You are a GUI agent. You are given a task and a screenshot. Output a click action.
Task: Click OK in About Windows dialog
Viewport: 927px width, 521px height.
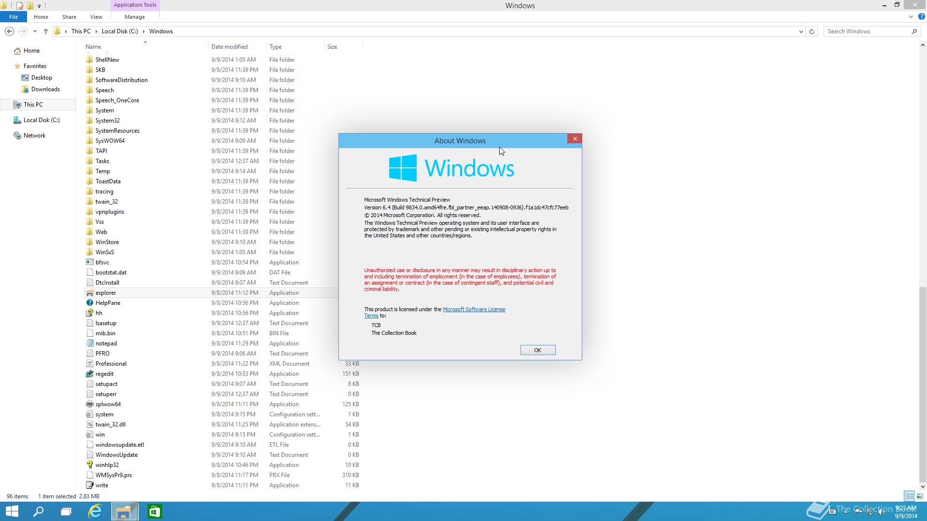click(x=538, y=350)
